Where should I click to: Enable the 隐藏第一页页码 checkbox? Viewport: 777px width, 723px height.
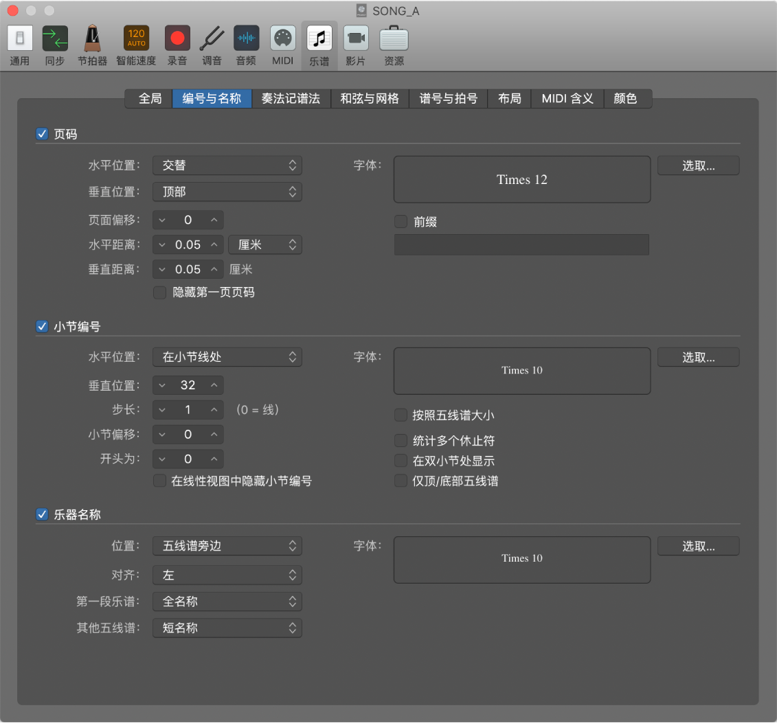(x=160, y=292)
